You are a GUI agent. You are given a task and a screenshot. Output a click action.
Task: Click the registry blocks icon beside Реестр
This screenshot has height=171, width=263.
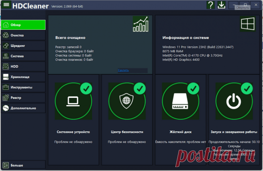coord(6,98)
